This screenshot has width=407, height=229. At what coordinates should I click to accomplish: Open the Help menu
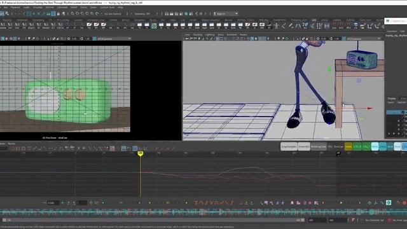pyautogui.click(x=120, y=7)
